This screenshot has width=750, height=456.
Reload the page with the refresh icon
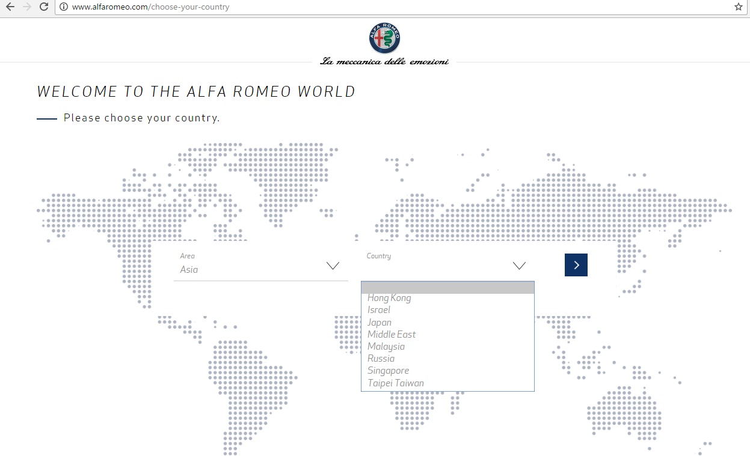click(44, 7)
